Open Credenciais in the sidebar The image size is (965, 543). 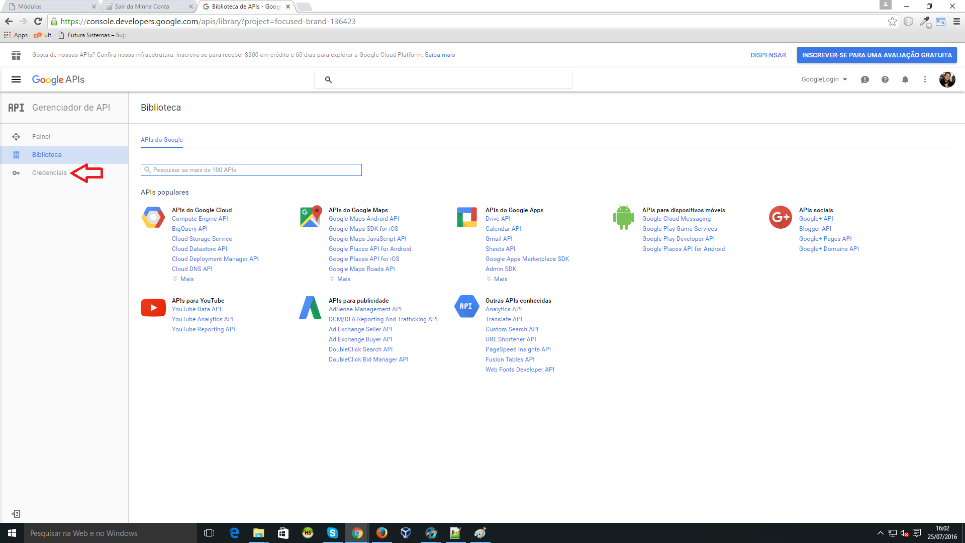point(49,173)
